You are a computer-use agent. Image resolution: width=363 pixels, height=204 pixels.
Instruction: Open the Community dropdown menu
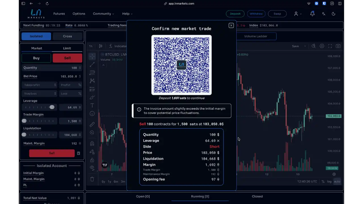point(103,14)
